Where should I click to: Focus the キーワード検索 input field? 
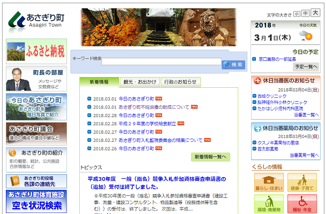click(x=162, y=62)
